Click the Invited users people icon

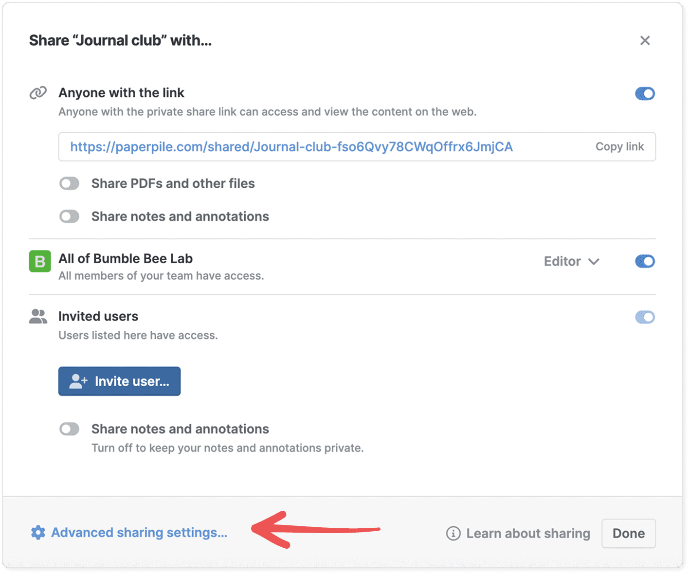tap(38, 317)
